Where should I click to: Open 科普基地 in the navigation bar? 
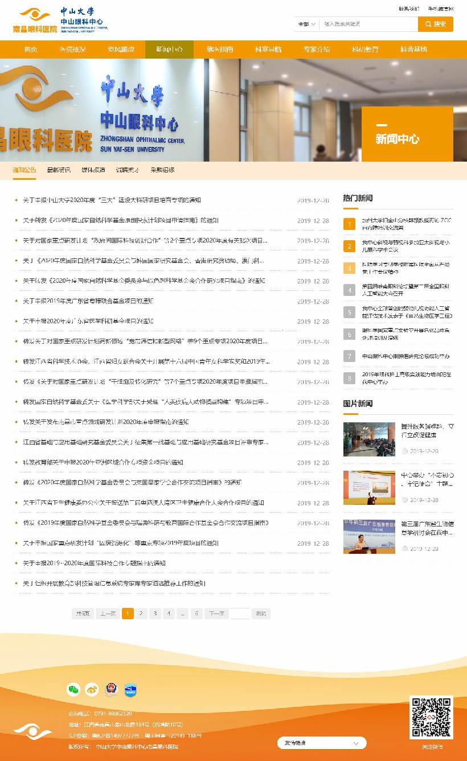[413, 50]
